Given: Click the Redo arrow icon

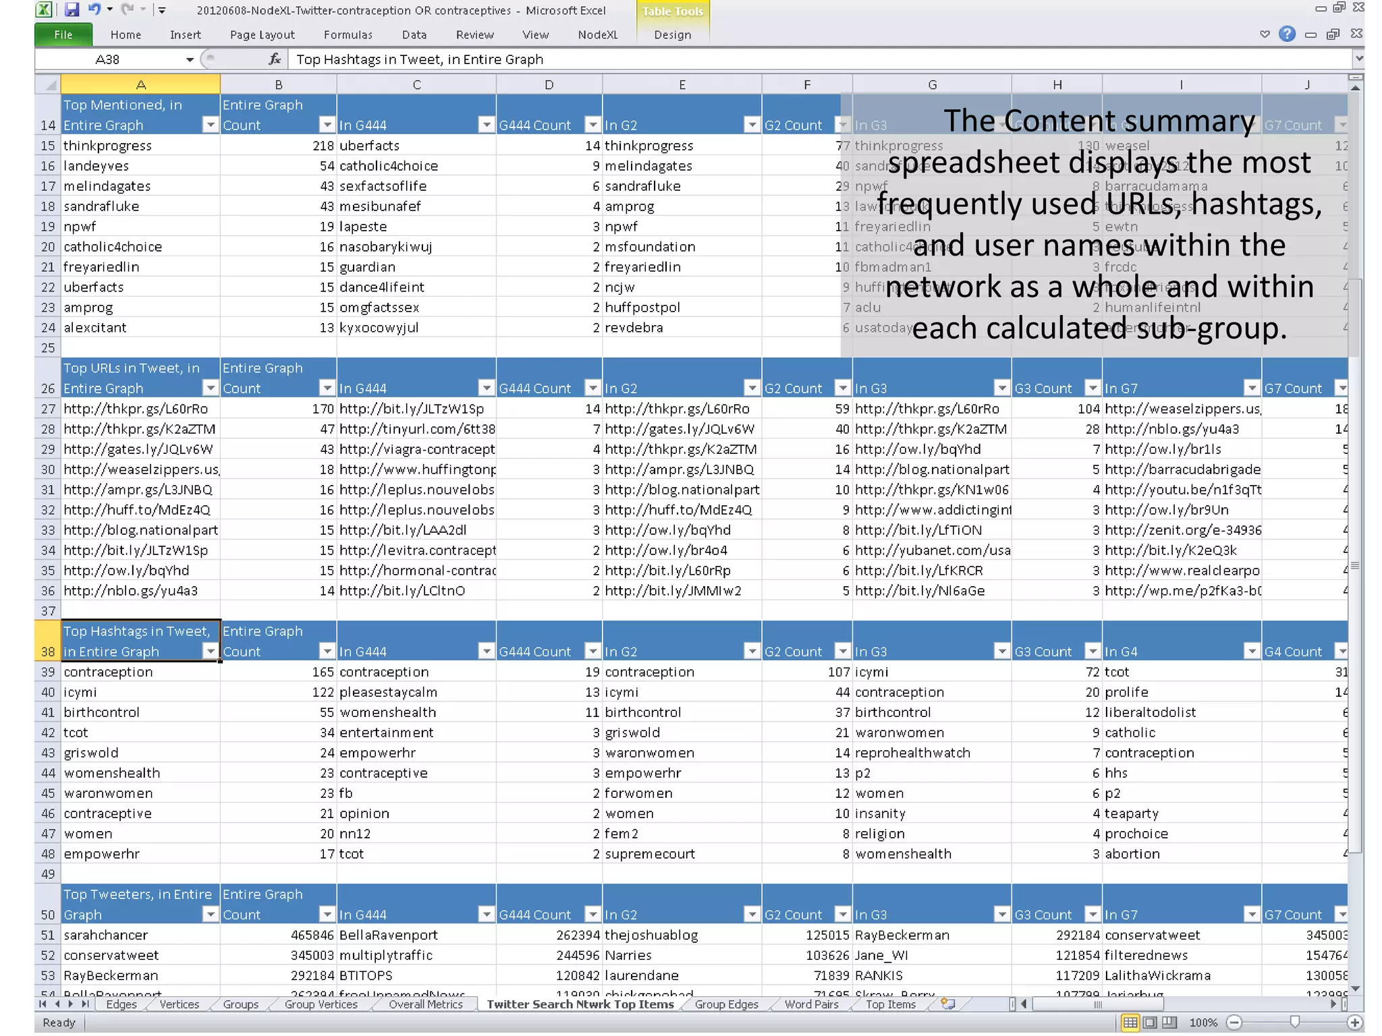Looking at the screenshot, I should (x=127, y=9).
